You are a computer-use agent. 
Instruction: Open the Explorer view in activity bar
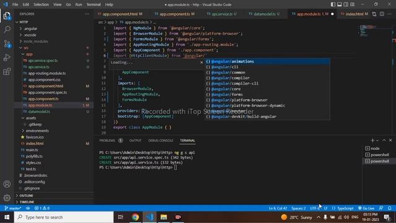click(7, 16)
